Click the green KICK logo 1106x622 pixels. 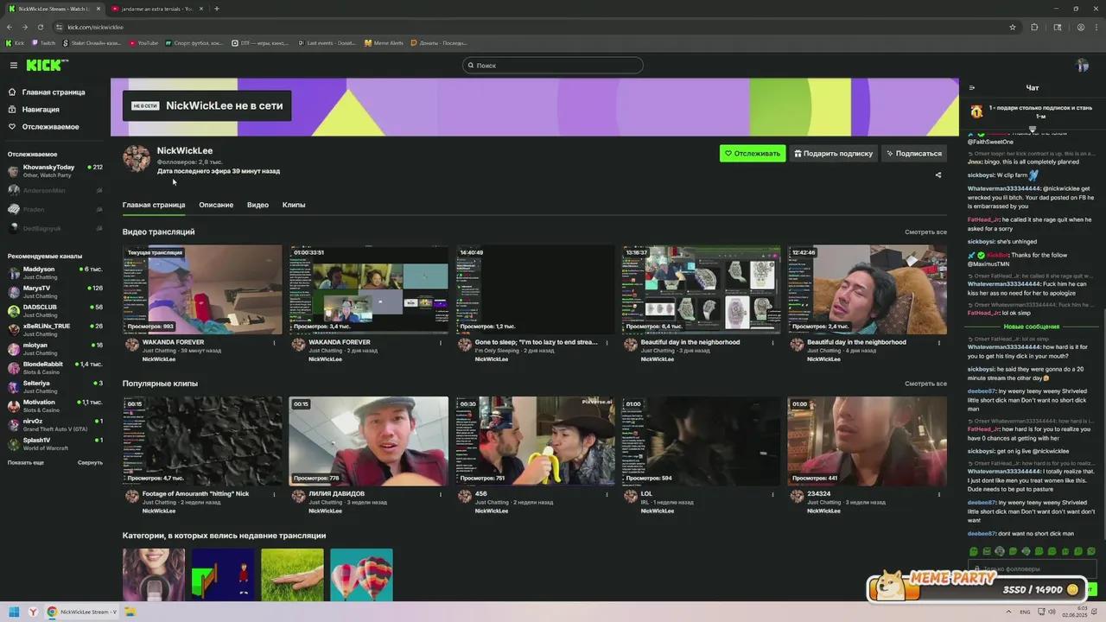click(47, 65)
